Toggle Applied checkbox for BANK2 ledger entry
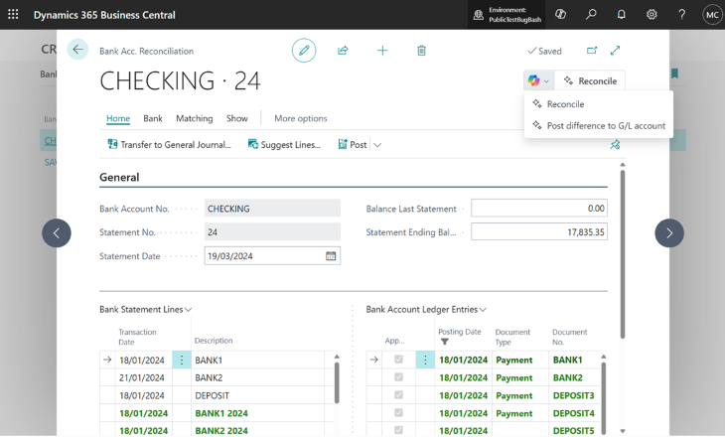This screenshot has width=725, height=437. (398, 377)
